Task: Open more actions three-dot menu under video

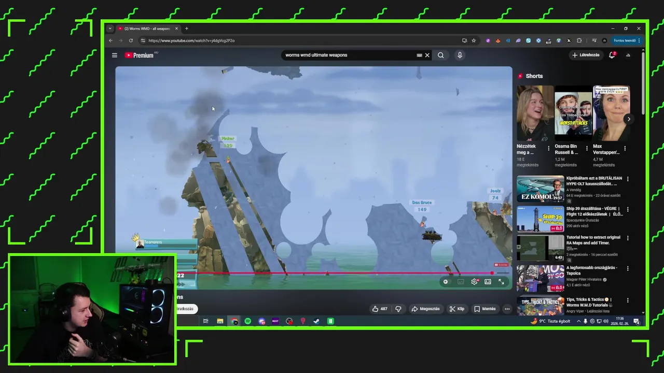Action: pos(507,309)
